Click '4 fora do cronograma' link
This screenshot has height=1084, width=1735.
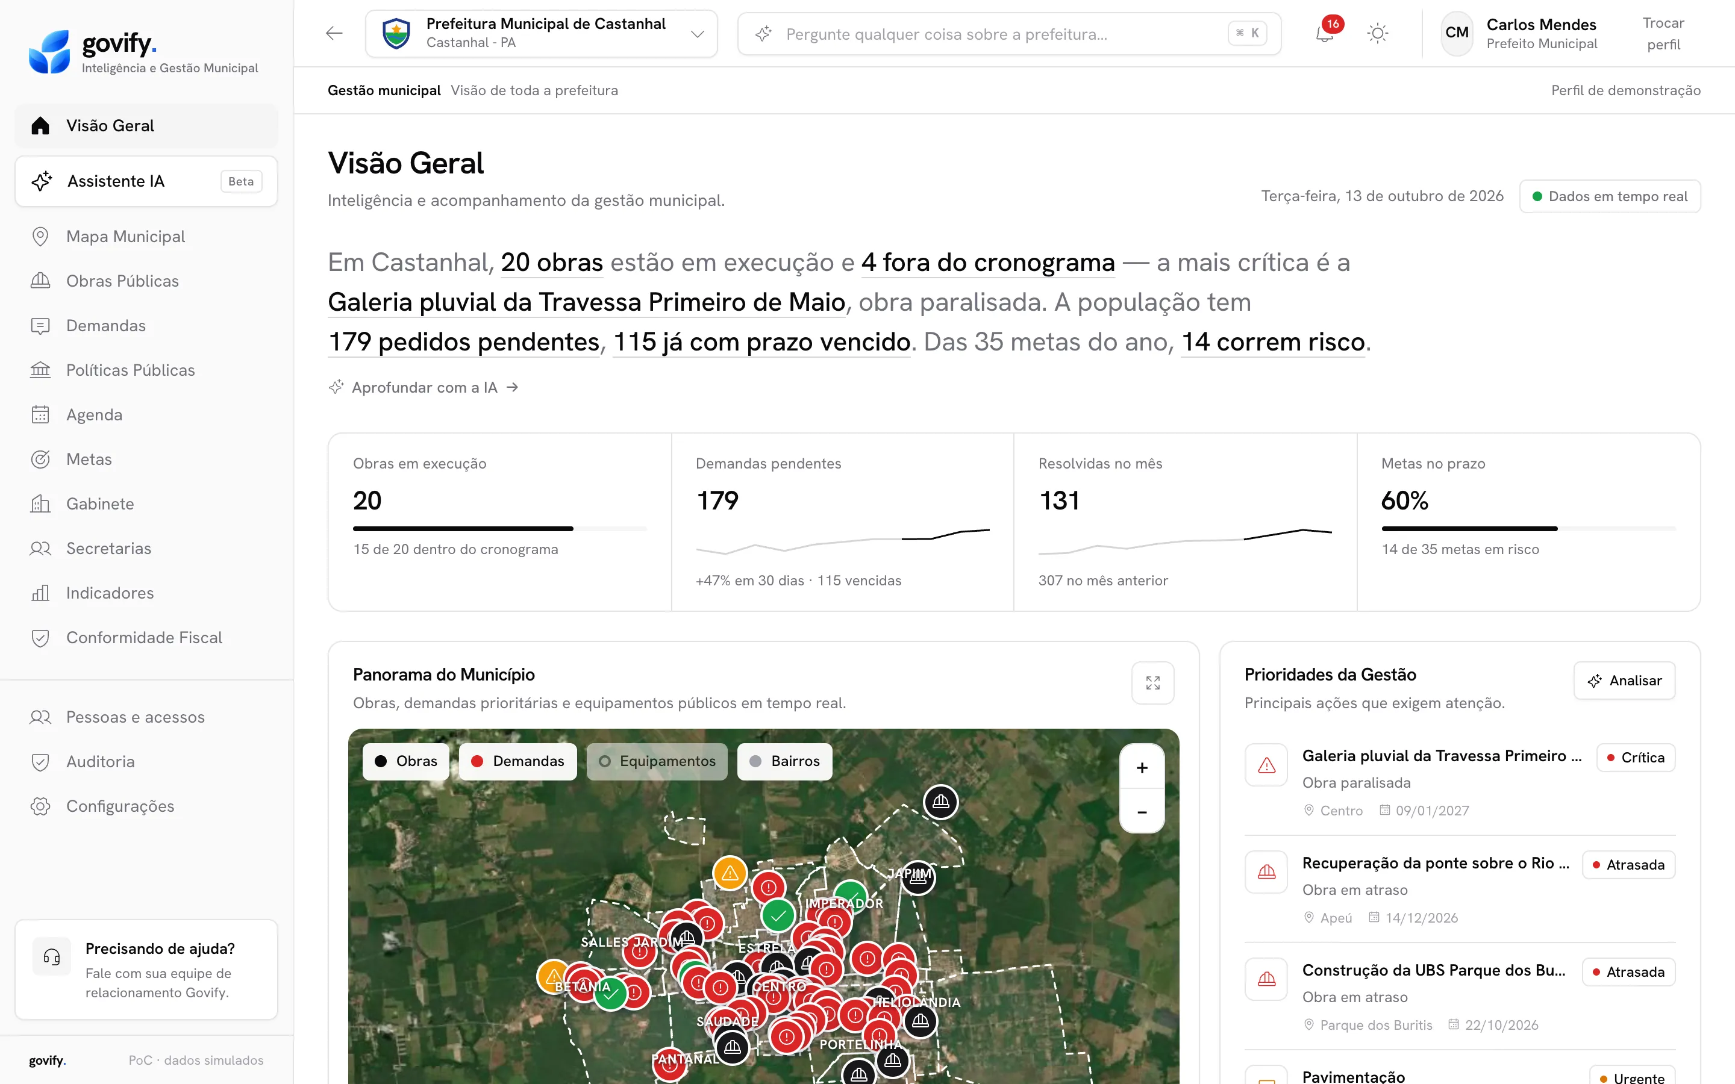(x=988, y=263)
